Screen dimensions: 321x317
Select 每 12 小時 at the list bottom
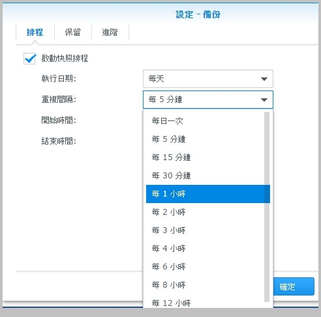[x=208, y=301]
